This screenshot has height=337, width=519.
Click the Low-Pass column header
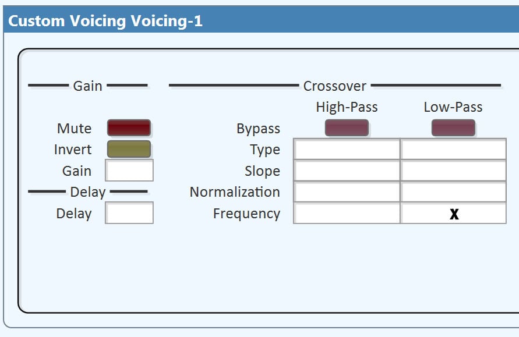(x=453, y=107)
